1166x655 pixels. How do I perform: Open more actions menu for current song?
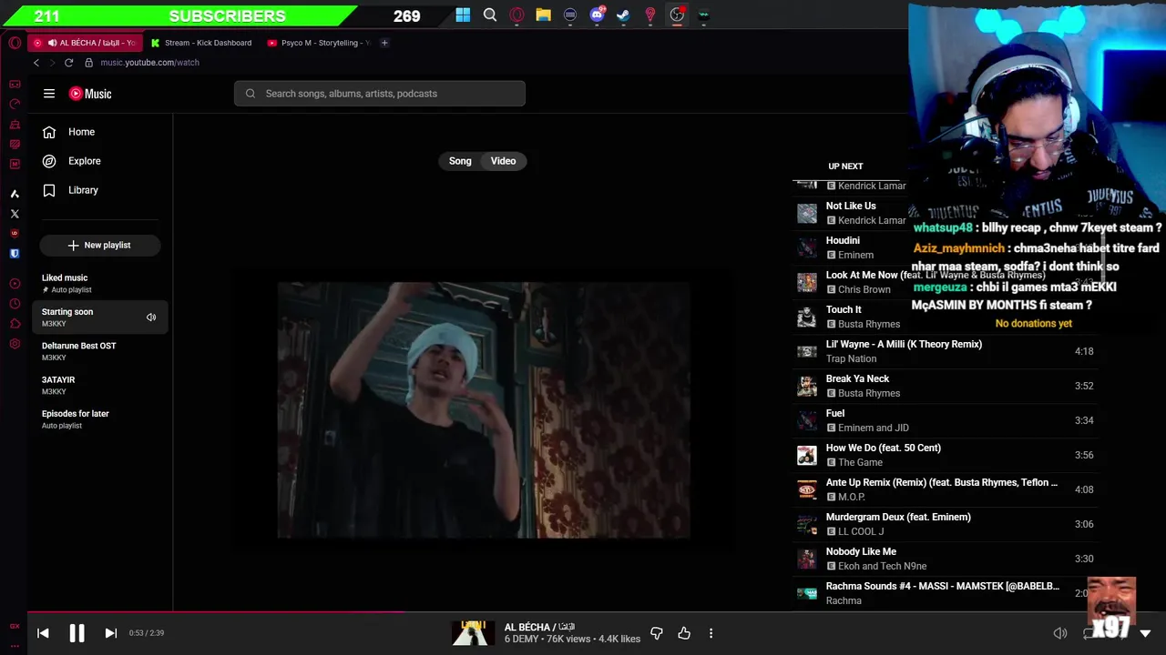pyautogui.click(x=711, y=633)
